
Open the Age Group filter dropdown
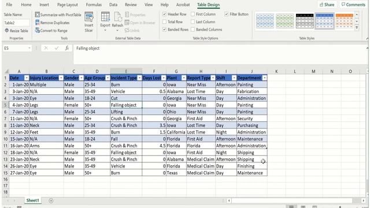(x=108, y=78)
